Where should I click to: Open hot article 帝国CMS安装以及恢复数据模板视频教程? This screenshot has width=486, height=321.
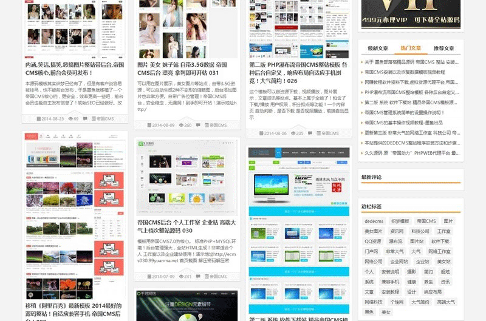[405, 72]
